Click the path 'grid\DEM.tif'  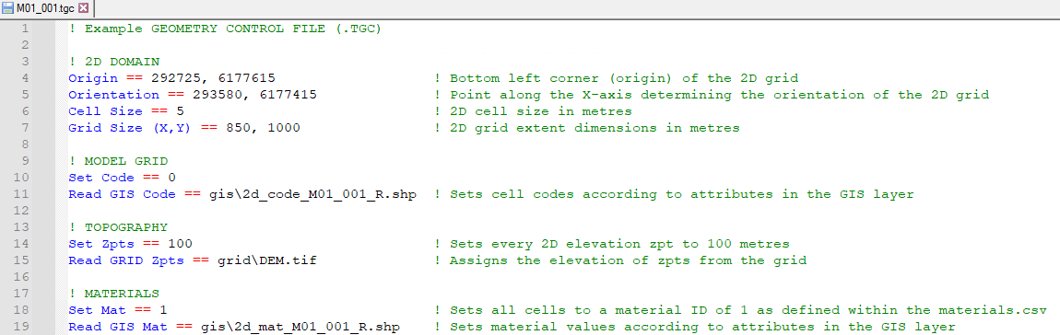266,260
